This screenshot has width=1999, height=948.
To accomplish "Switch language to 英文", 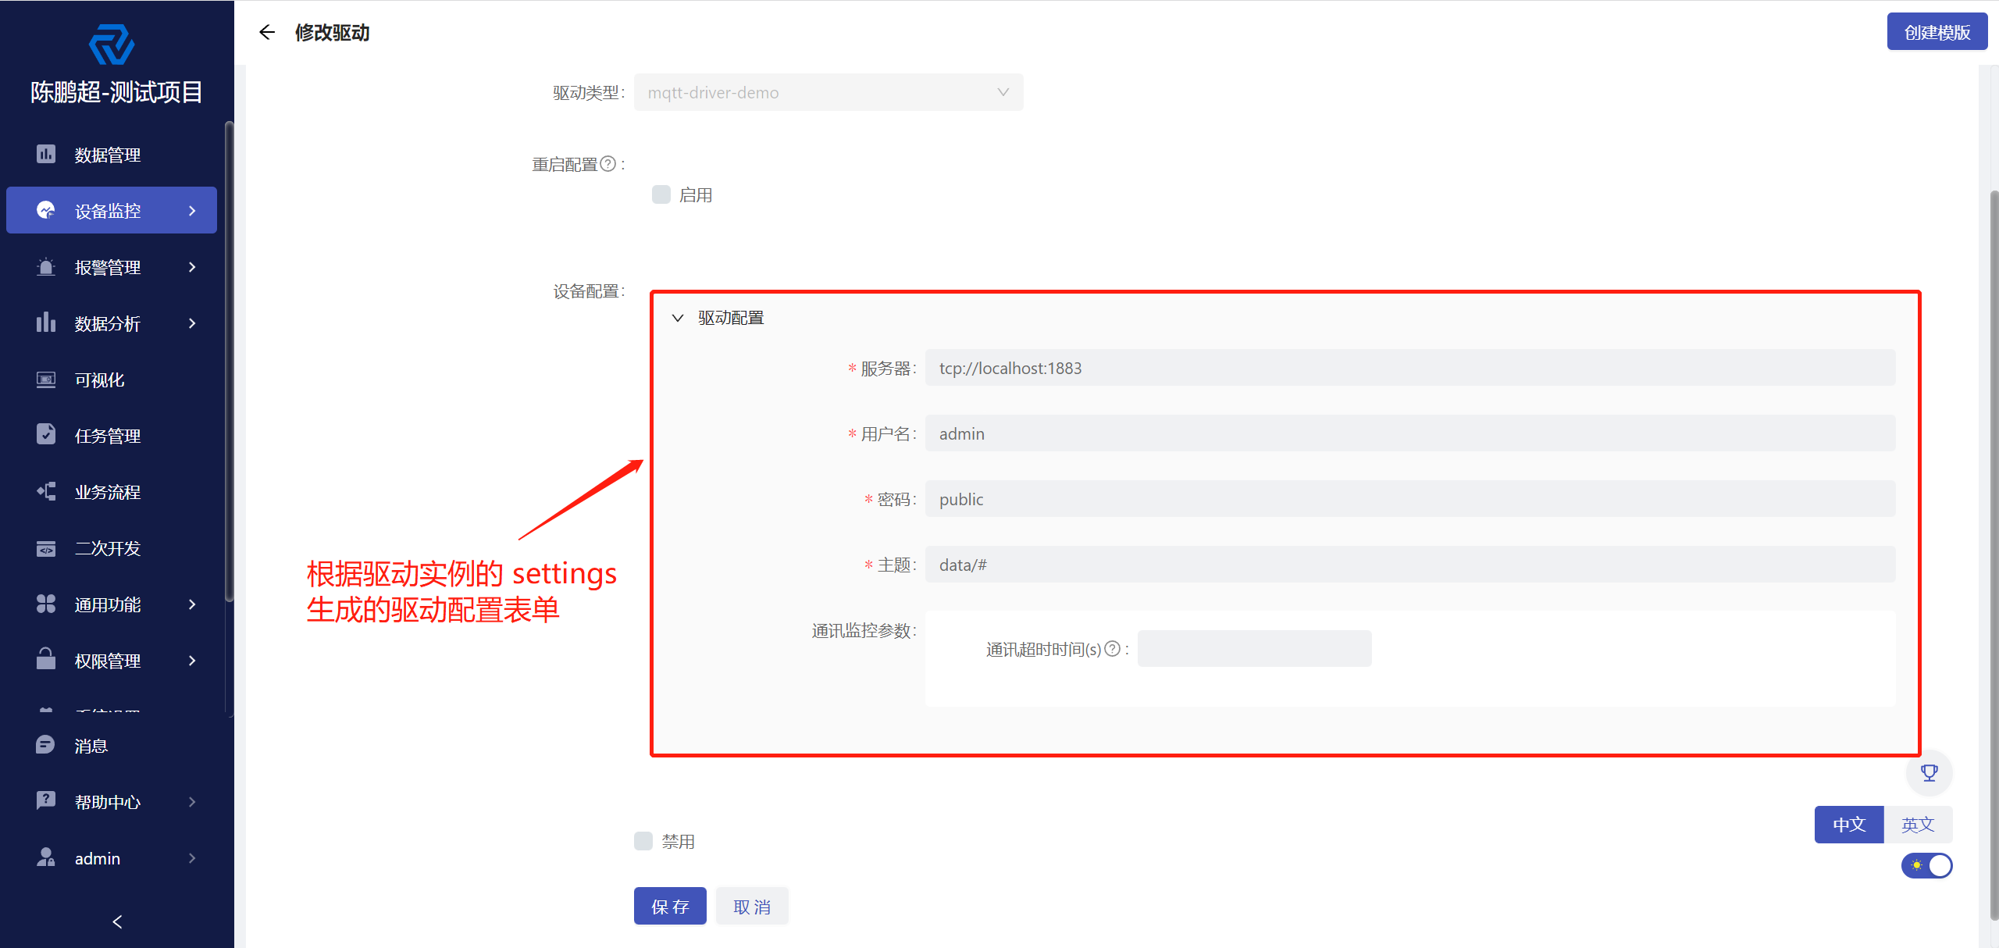I will coord(1918,824).
